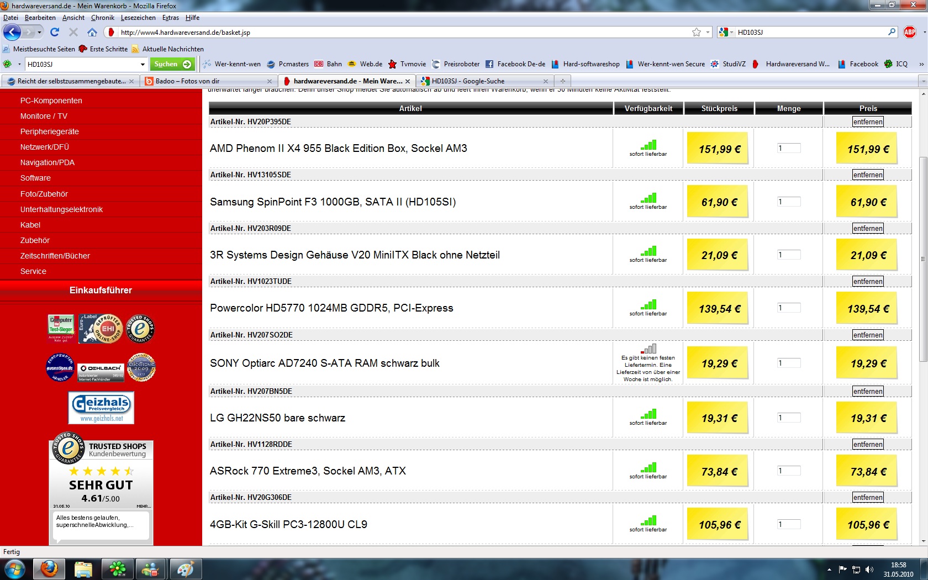Reload the page with the refresh icon
The height and width of the screenshot is (580, 928).
tap(55, 32)
